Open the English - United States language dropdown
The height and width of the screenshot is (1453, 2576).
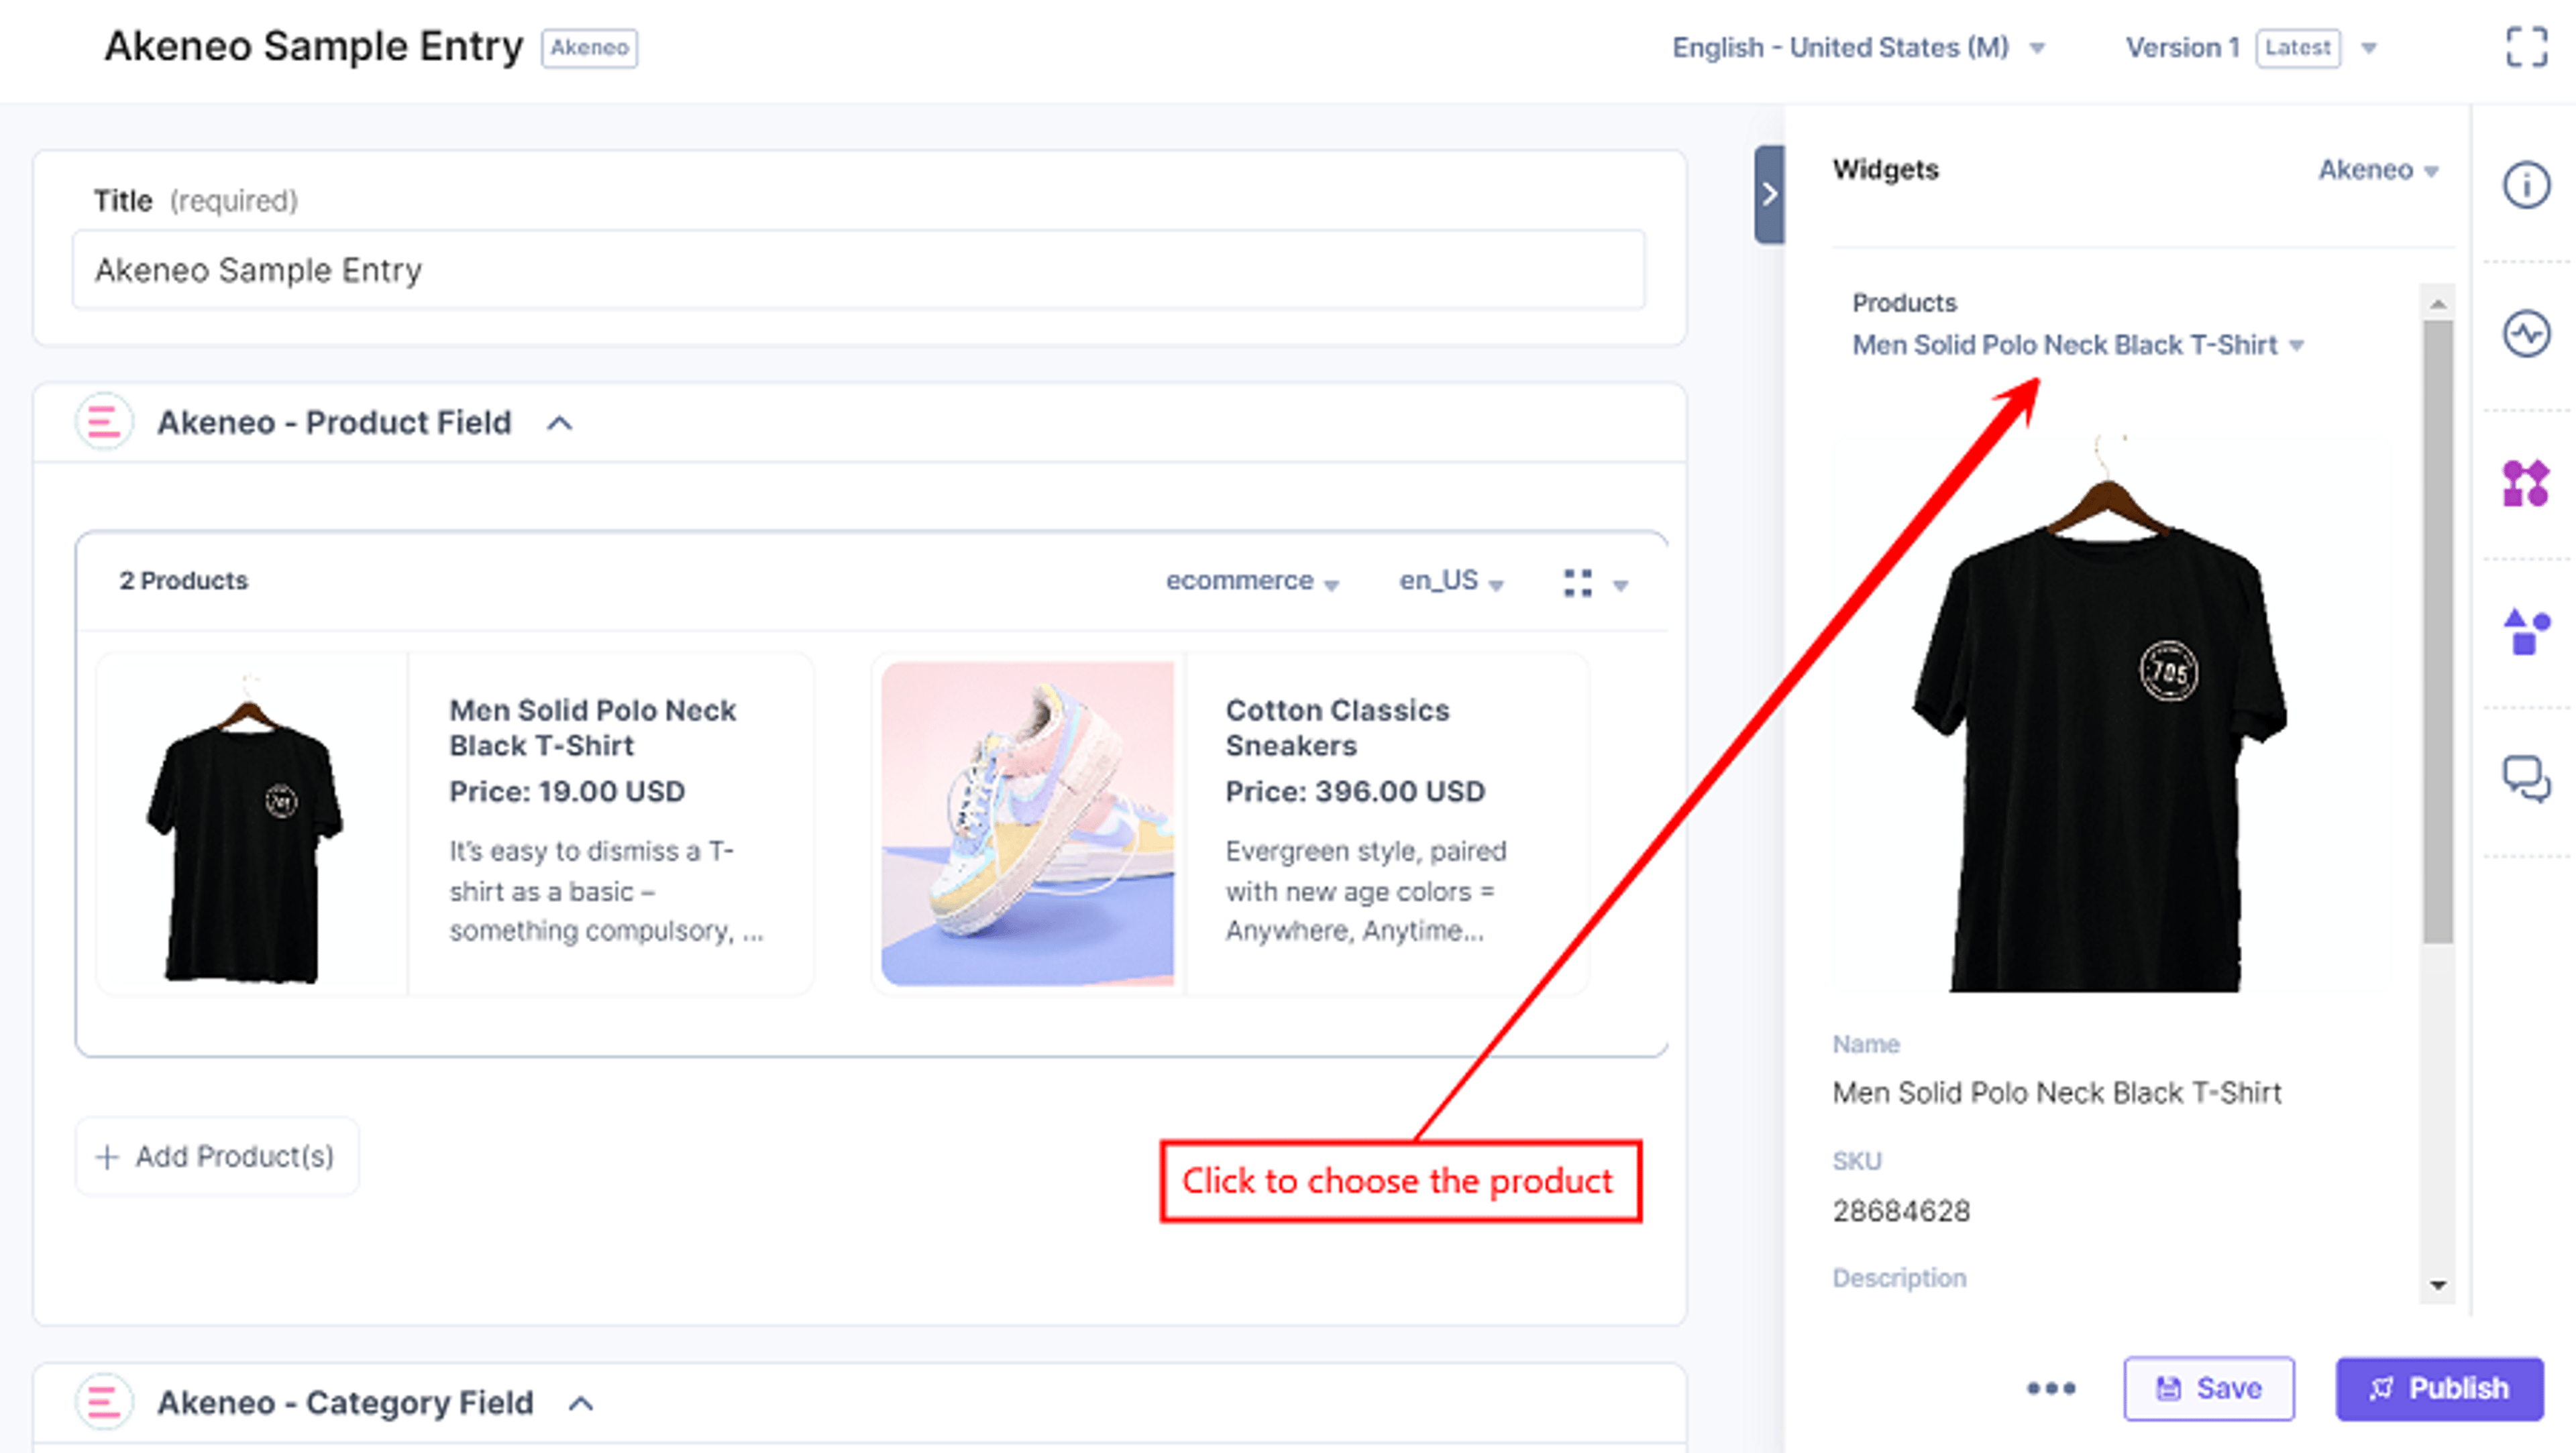coord(1858,47)
